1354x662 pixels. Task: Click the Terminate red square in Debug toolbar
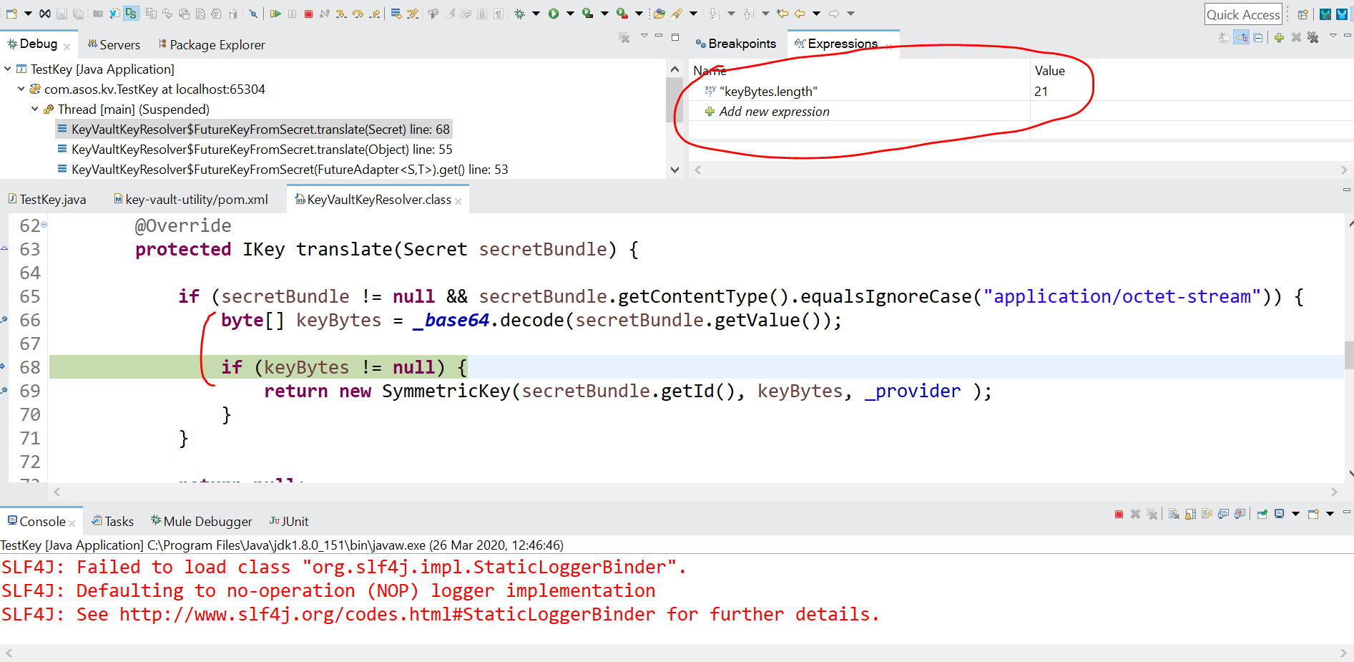pos(308,14)
